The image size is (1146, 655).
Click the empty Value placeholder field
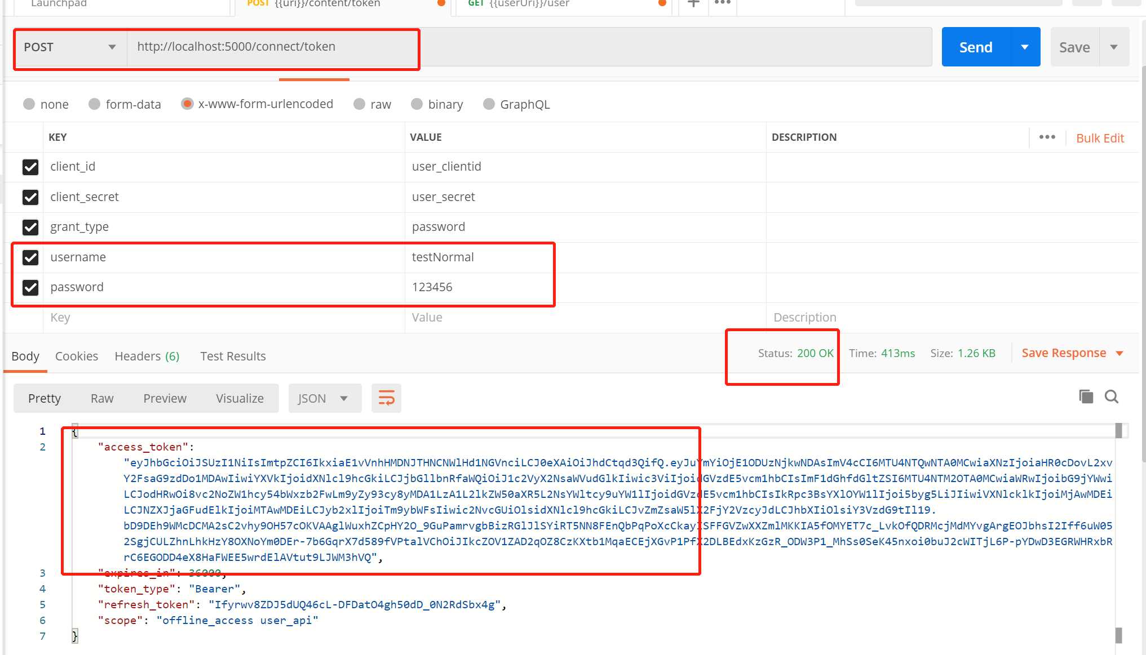pyautogui.click(x=585, y=318)
